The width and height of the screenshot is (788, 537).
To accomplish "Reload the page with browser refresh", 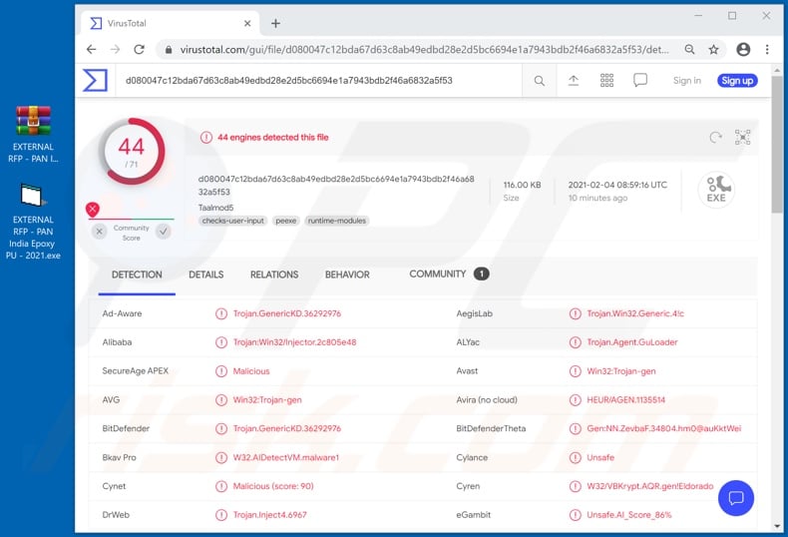I will point(140,49).
